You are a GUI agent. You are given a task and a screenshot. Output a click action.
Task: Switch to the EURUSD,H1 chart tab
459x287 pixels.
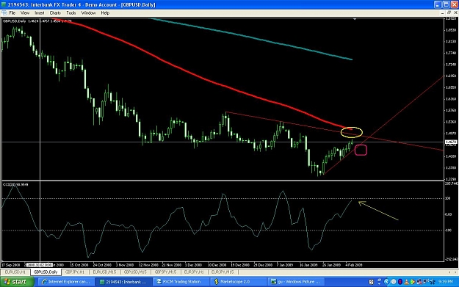point(15,272)
